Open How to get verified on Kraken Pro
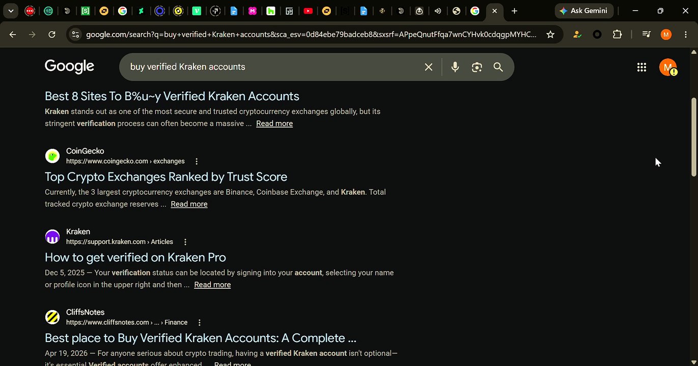The height and width of the screenshot is (366, 698). (x=135, y=257)
